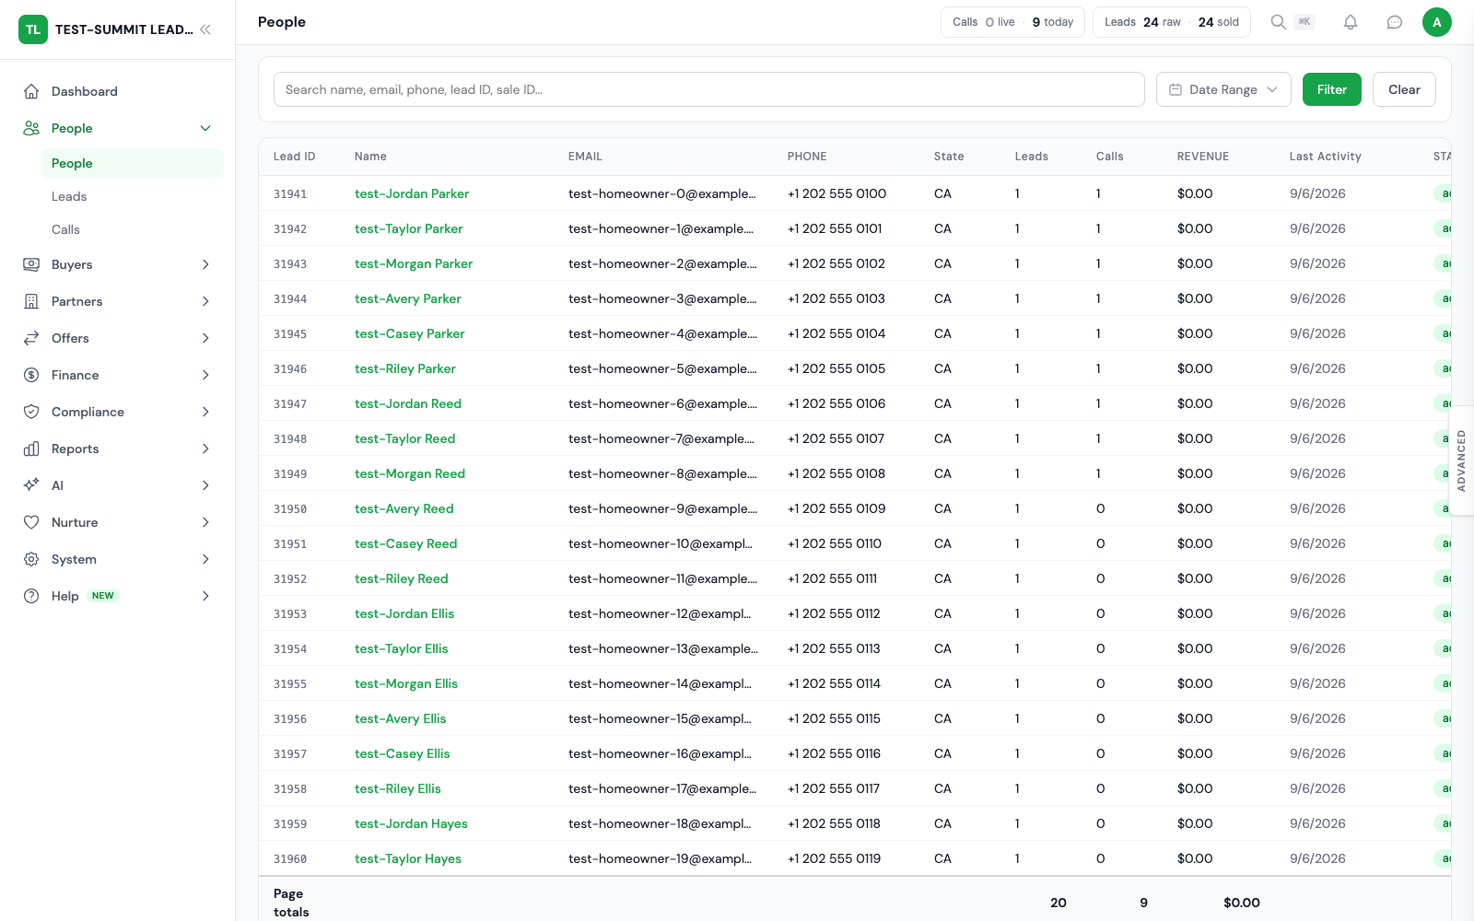The width and height of the screenshot is (1474, 921).
Task: Click lead ID 31950
Action: pos(290,508)
